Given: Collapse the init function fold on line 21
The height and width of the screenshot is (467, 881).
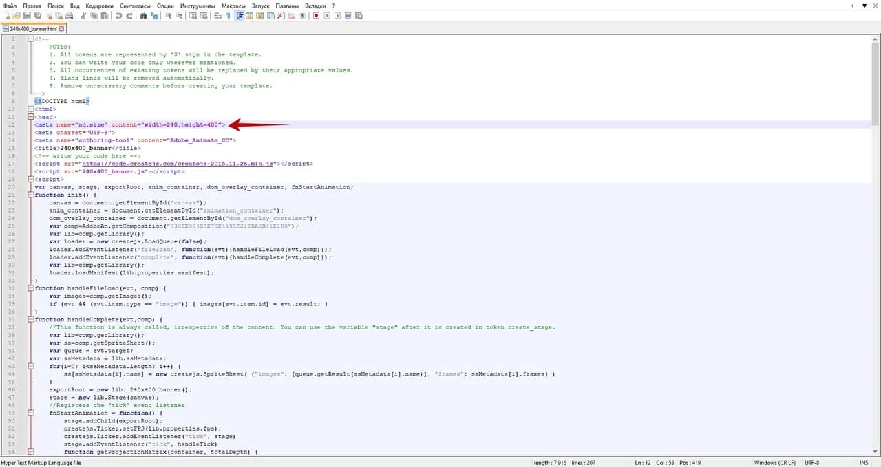Looking at the screenshot, I should [30, 195].
